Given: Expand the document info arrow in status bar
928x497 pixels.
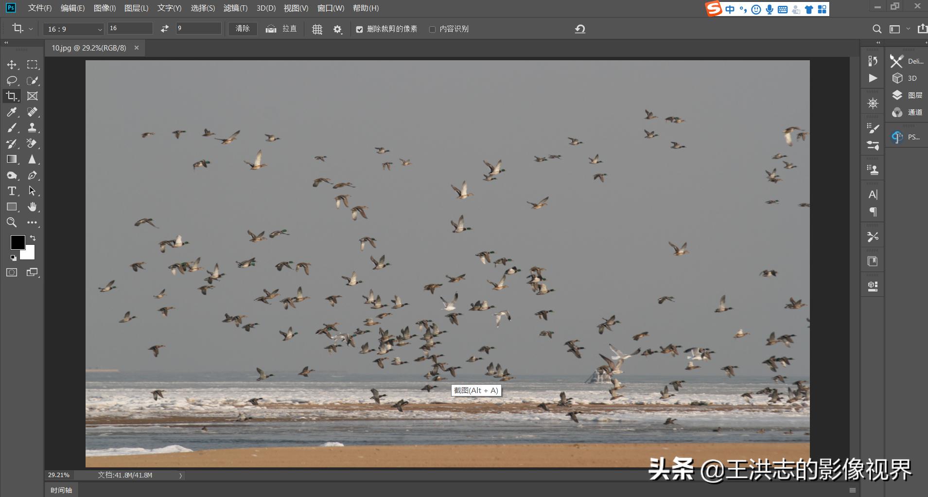Looking at the screenshot, I should 180,475.
